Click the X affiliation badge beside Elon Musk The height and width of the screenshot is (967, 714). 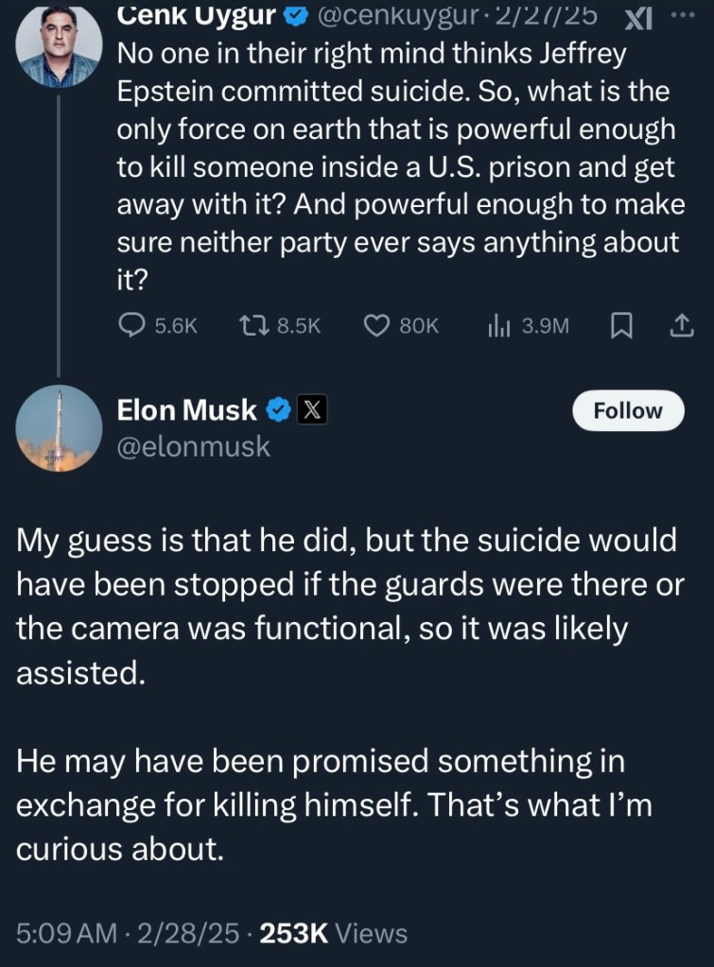pos(312,410)
